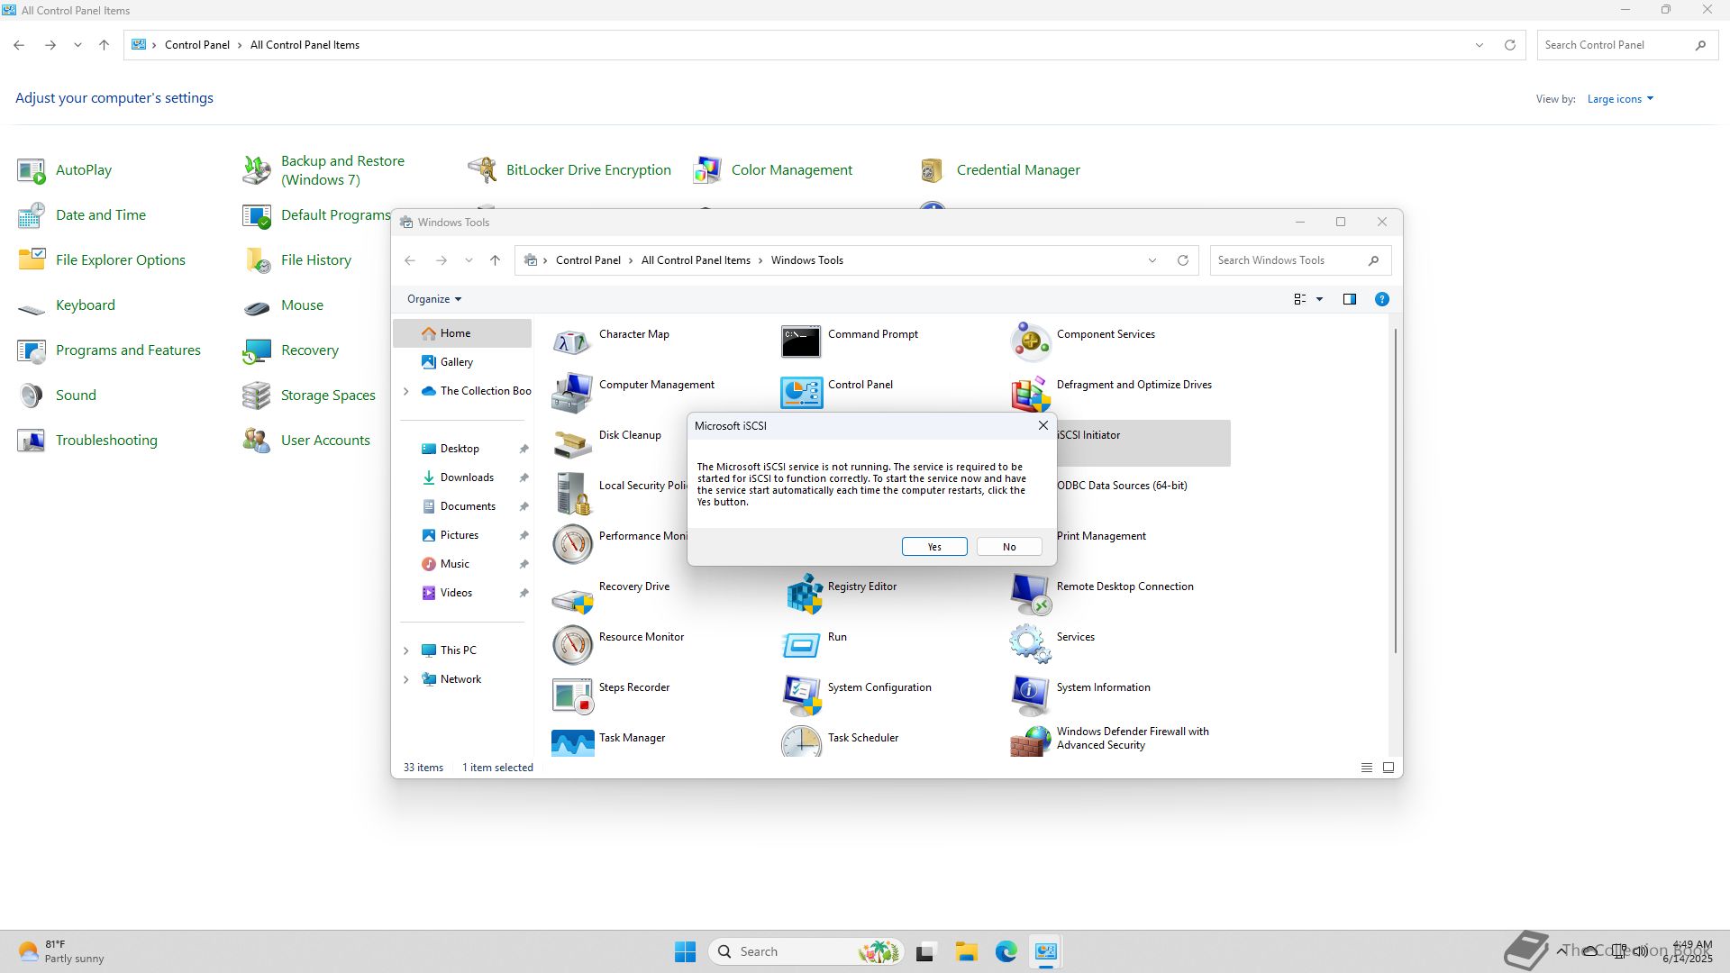This screenshot has height=973, width=1730.
Task: Click the Windows Tools help icon
Action: [x=1381, y=299]
